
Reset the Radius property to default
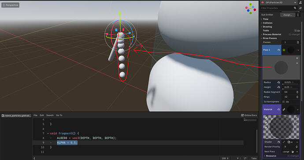click(x=278, y=83)
